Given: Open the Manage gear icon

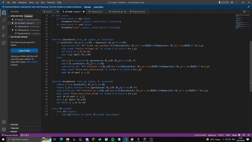Looking at the screenshot, I should coord(4,129).
